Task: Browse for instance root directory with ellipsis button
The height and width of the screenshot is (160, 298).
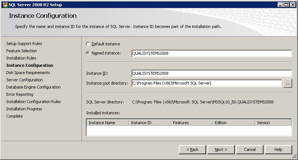Action: (x=288, y=83)
